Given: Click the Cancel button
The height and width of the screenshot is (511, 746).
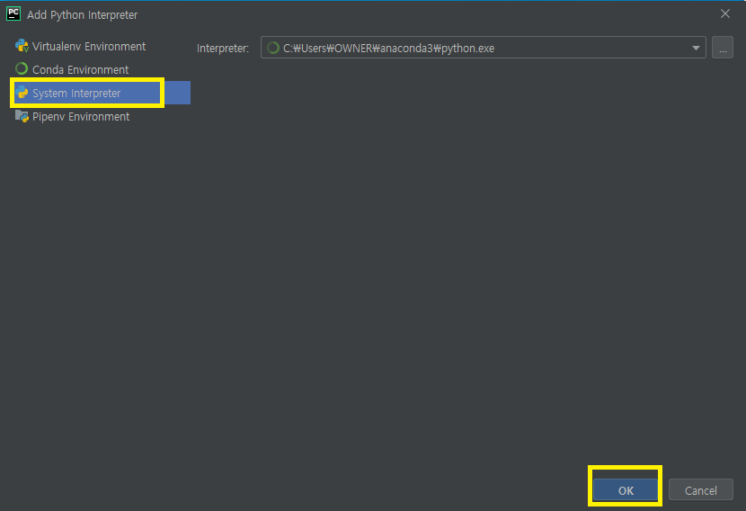Looking at the screenshot, I should tap(700, 490).
